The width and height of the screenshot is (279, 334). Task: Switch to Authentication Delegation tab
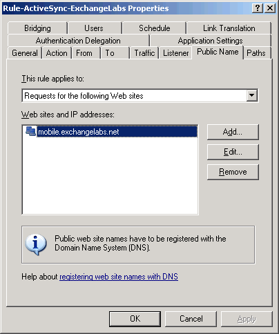78,41
